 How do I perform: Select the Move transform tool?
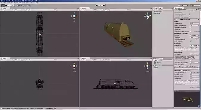[6, 6]
